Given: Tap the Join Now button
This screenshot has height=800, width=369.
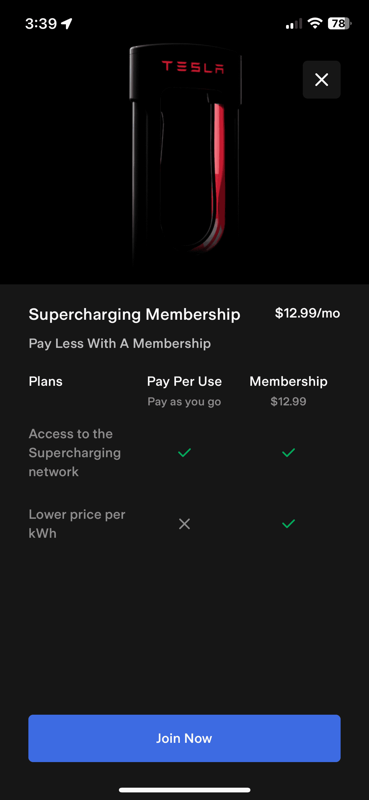Looking at the screenshot, I should point(184,738).
